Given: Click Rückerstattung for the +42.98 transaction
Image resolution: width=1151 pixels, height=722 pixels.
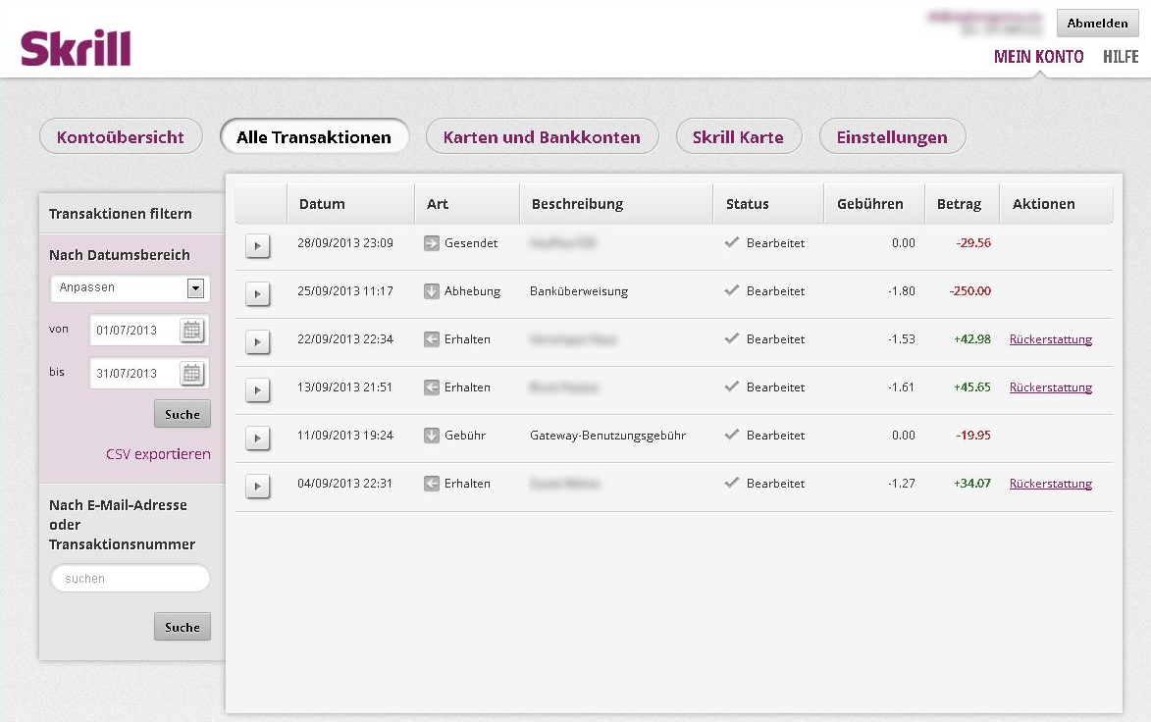Looking at the screenshot, I should click(x=1050, y=339).
